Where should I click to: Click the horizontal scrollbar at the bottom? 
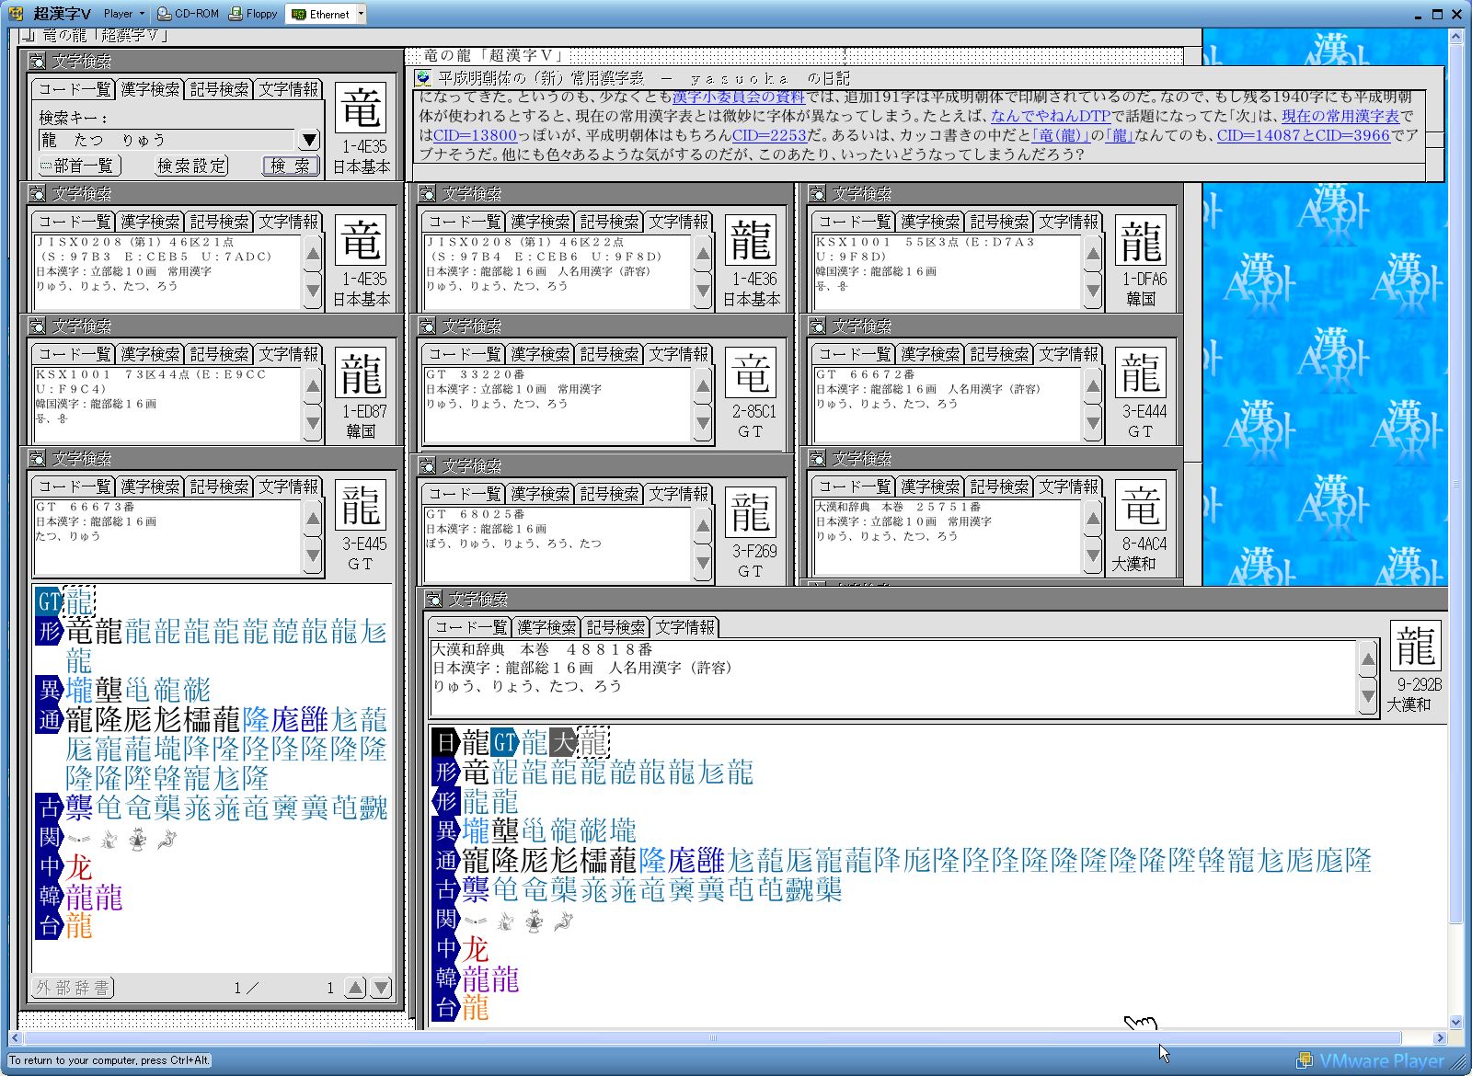click(712, 1037)
